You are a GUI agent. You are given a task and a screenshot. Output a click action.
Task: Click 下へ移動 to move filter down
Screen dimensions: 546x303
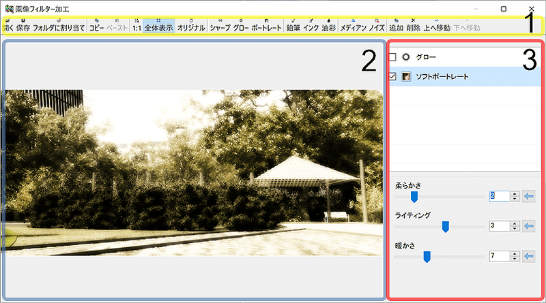pos(467,26)
